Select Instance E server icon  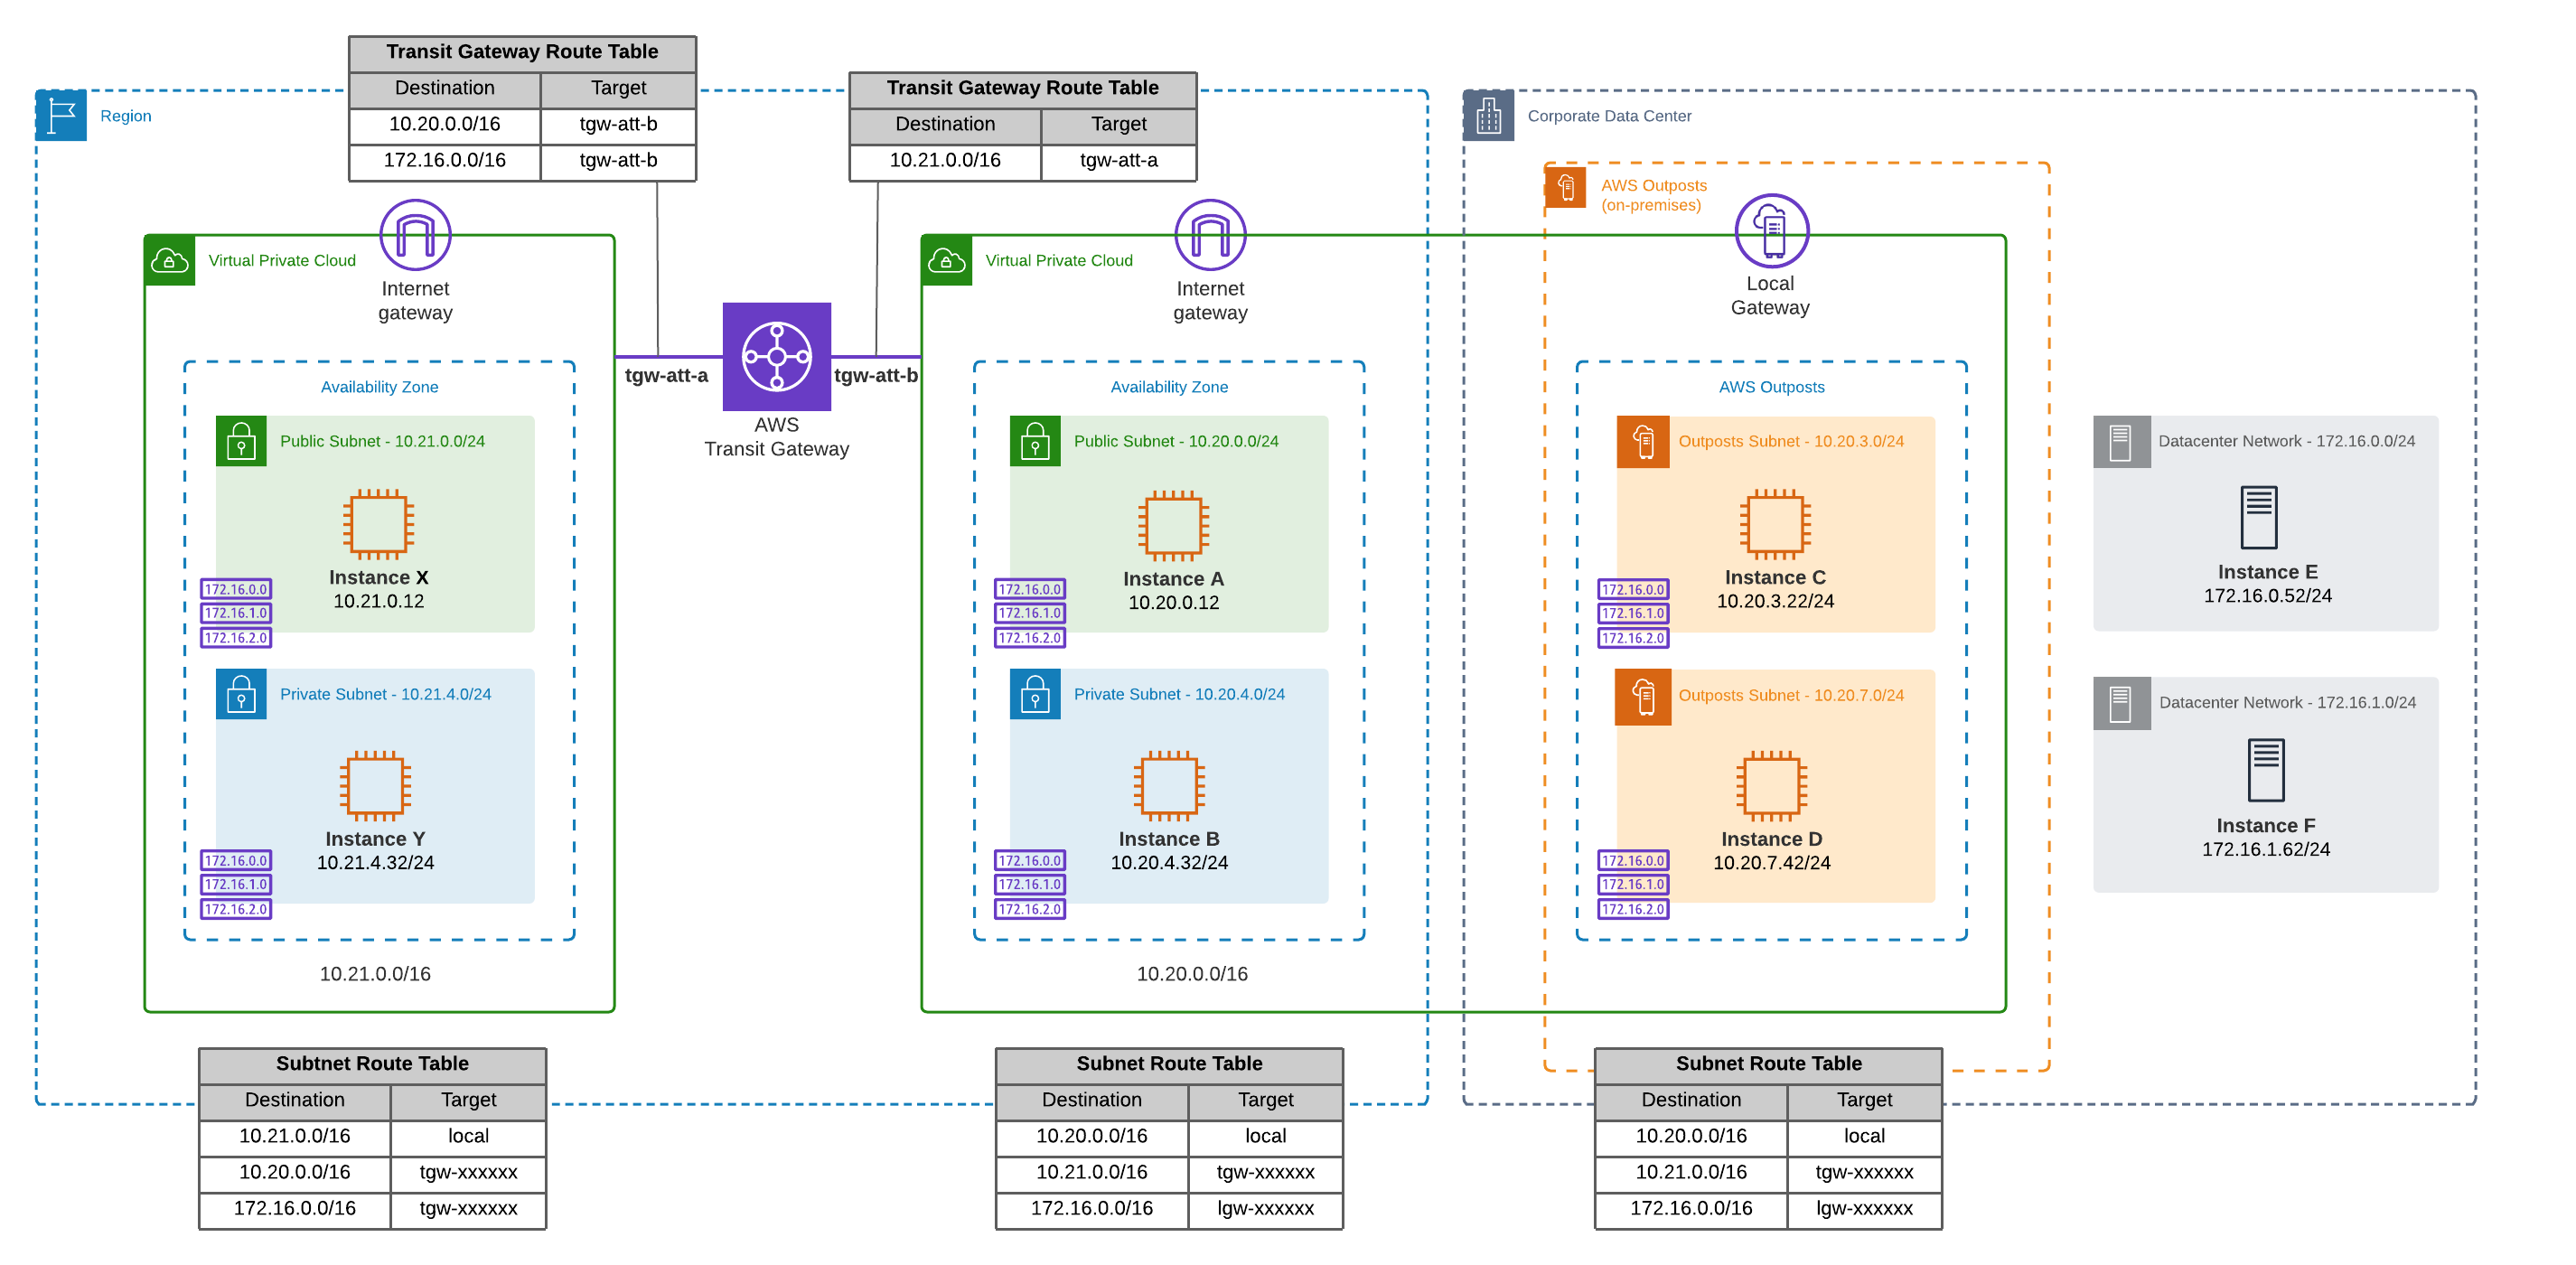(2258, 517)
